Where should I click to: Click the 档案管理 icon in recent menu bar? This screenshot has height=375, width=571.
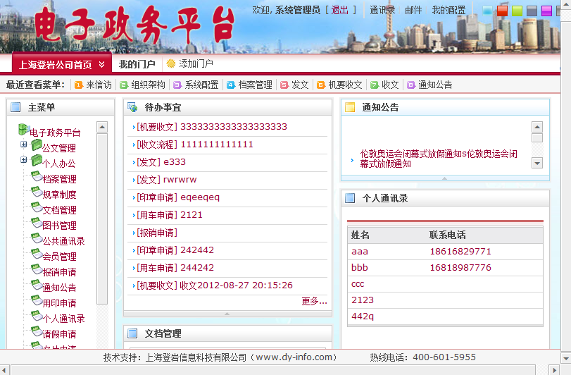(x=231, y=85)
